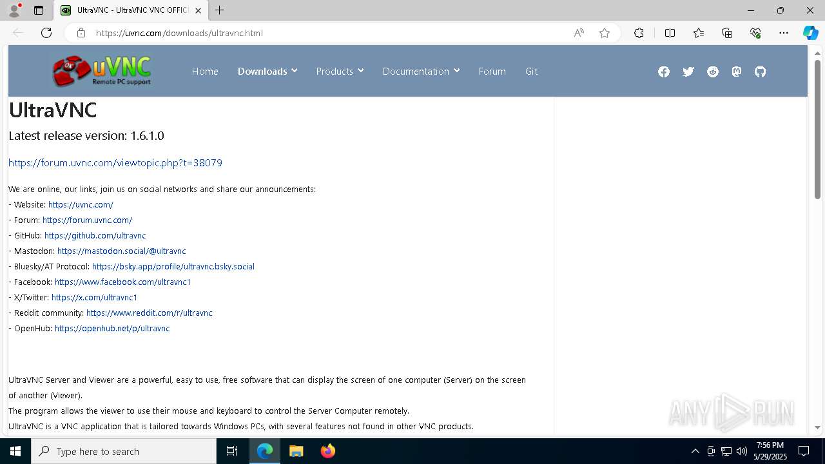Click the taskbar clock showing 7:56 PM

(770, 451)
